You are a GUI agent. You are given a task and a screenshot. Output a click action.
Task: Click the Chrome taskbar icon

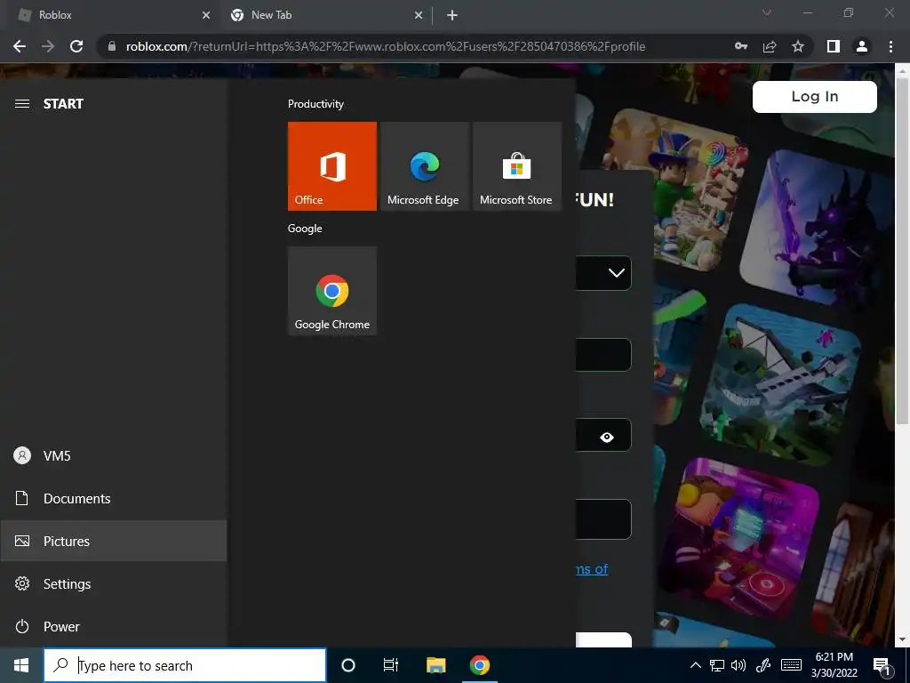pos(479,665)
